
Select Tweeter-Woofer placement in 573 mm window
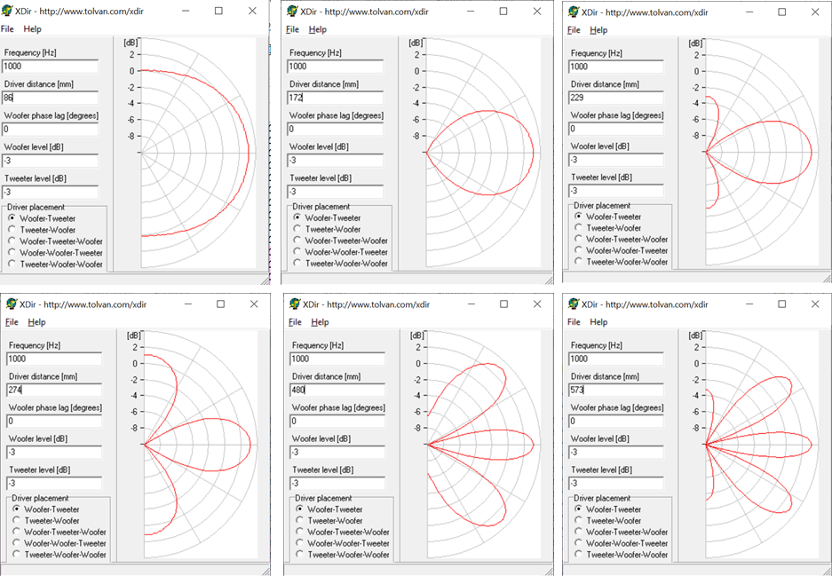608,520
